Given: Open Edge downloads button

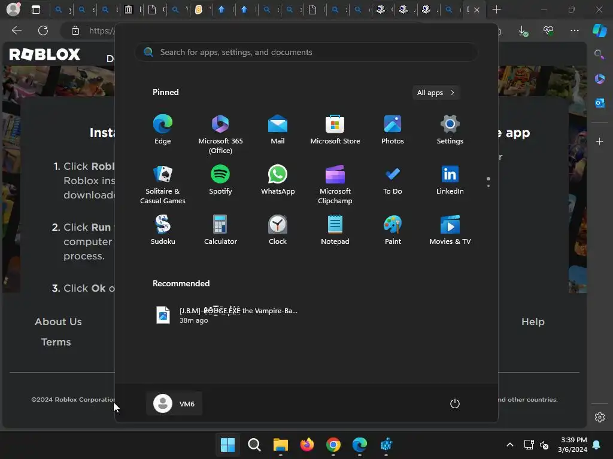Looking at the screenshot, I should pos(522,30).
